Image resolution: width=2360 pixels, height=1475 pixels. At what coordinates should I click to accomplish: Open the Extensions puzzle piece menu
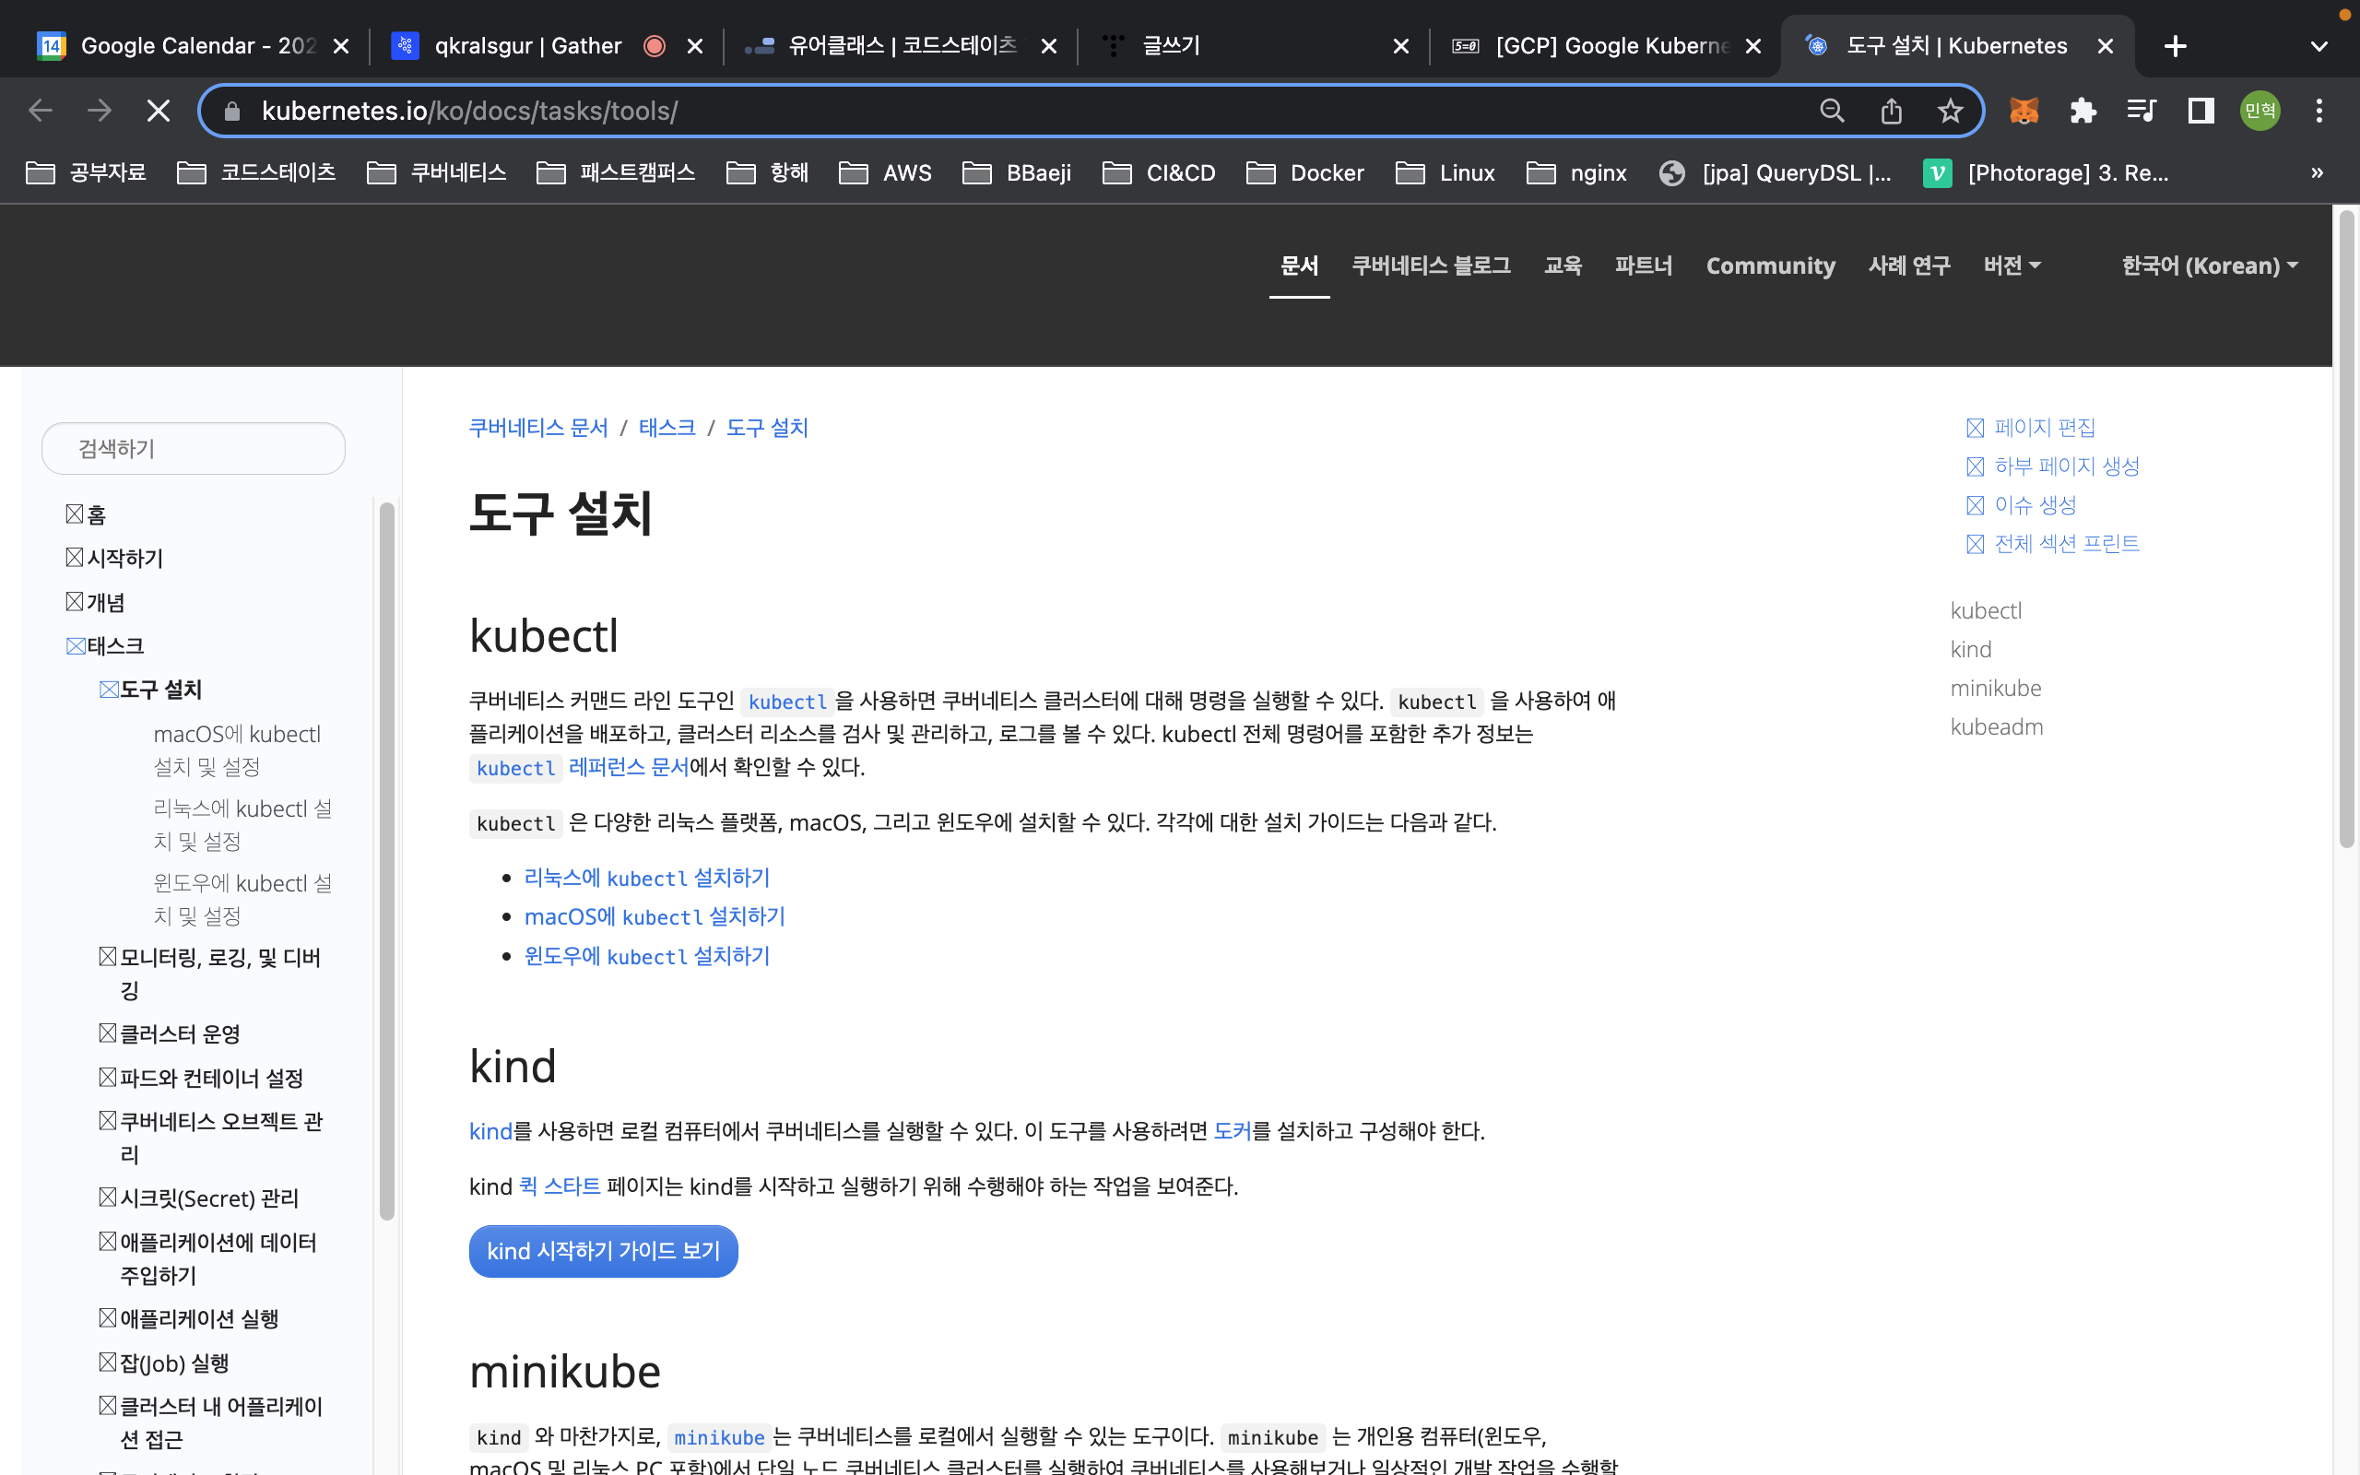coord(2083,112)
